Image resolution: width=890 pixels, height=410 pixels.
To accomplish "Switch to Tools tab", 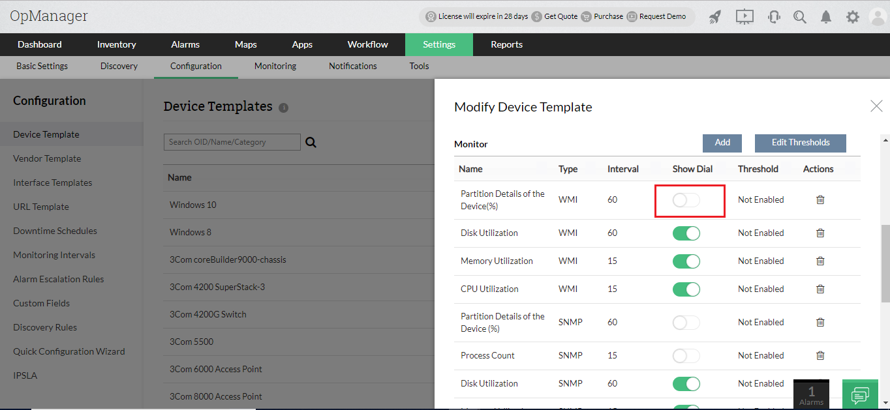I will coord(420,66).
